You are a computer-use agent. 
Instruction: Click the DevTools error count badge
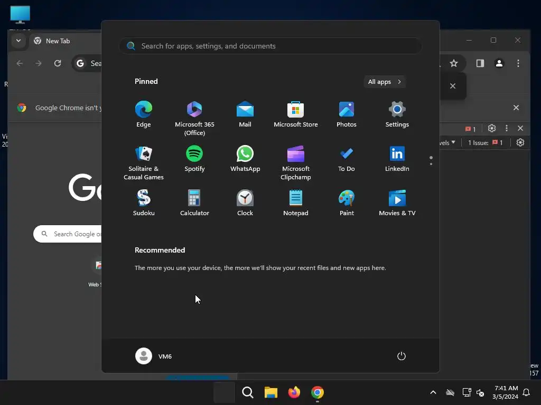(470, 129)
